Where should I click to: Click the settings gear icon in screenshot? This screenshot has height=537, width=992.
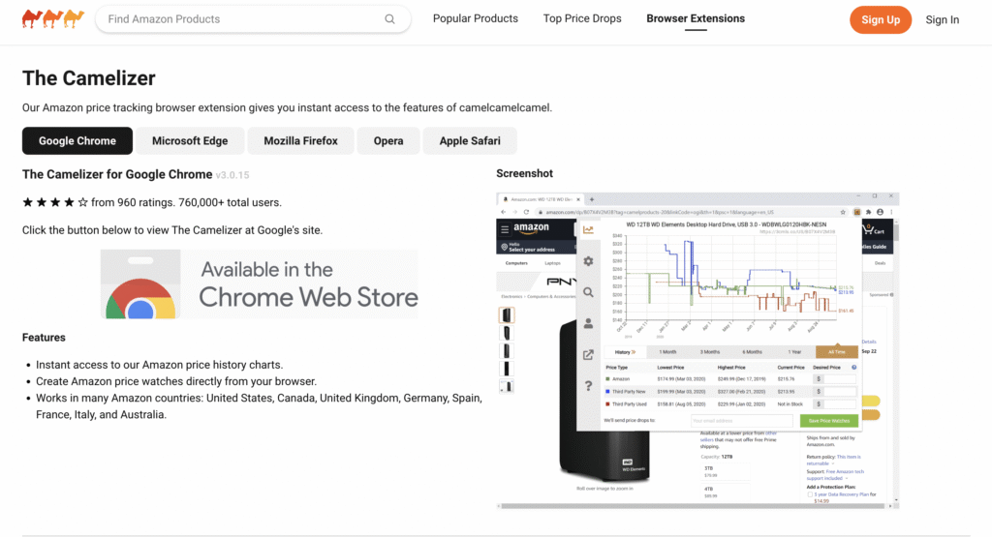588,261
